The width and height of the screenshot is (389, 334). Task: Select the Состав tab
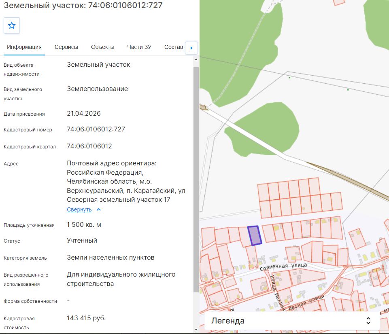point(174,47)
